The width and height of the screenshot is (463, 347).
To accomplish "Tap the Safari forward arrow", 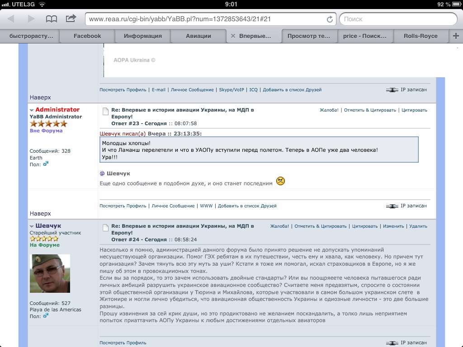I will pyautogui.click(x=31, y=19).
